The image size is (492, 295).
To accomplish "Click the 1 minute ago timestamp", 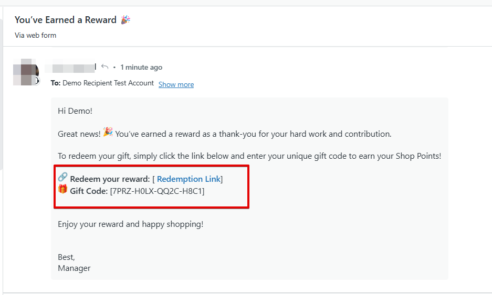I will click(141, 67).
